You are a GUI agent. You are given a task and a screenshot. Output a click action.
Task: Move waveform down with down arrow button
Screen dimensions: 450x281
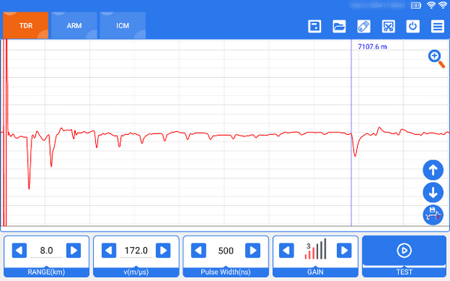click(433, 193)
